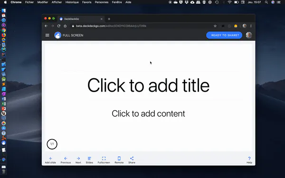Go to Previous slide
The height and width of the screenshot is (178, 285).
[x=66, y=160]
